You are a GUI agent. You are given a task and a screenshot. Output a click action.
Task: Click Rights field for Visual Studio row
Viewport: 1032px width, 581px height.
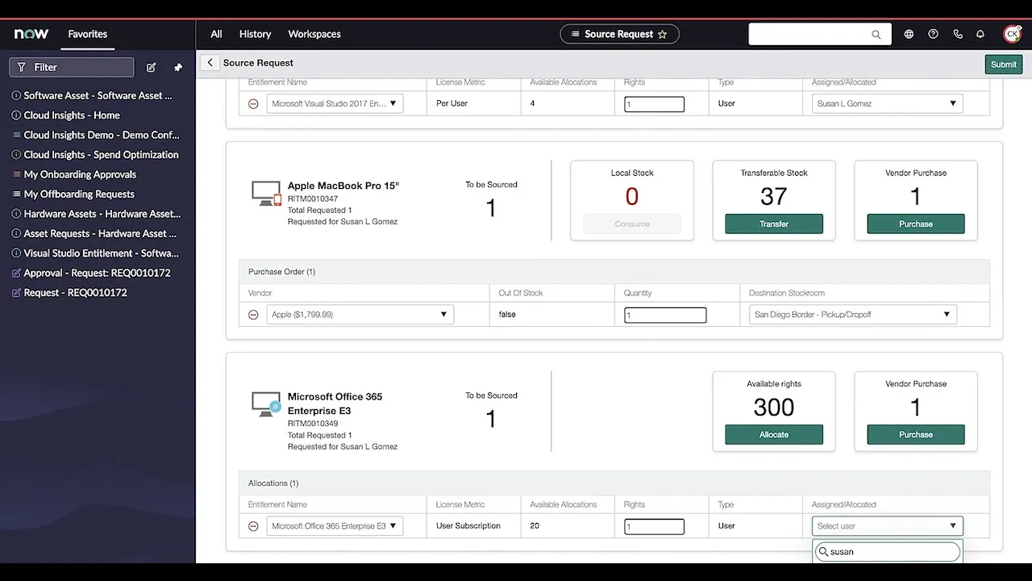(x=654, y=104)
